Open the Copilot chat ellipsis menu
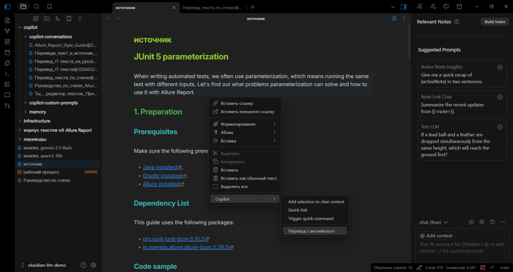513x272 pixels. point(503,222)
